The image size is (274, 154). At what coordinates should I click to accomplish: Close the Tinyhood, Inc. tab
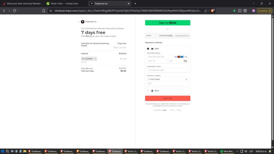point(128,3)
